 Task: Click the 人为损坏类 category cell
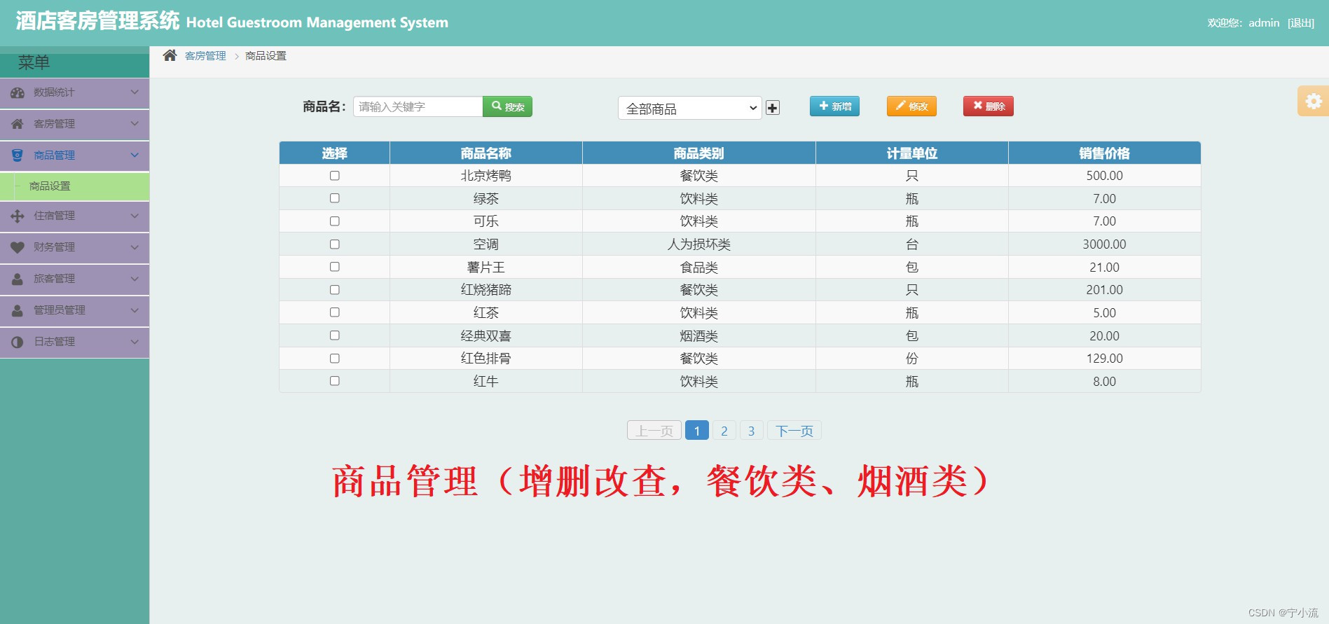pyautogui.click(x=699, y=244)
